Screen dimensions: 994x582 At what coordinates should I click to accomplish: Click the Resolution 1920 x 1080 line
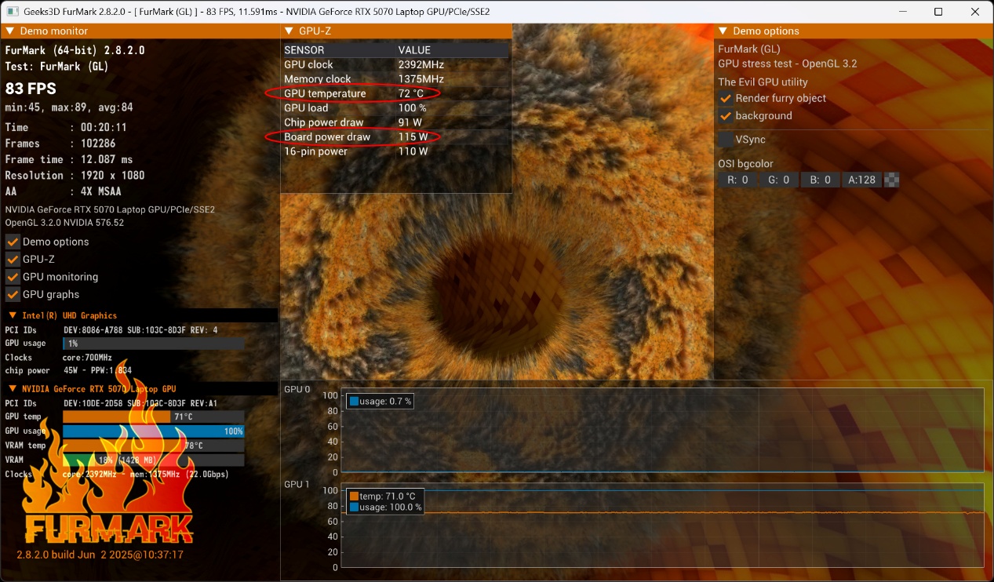tap(75, 175)
